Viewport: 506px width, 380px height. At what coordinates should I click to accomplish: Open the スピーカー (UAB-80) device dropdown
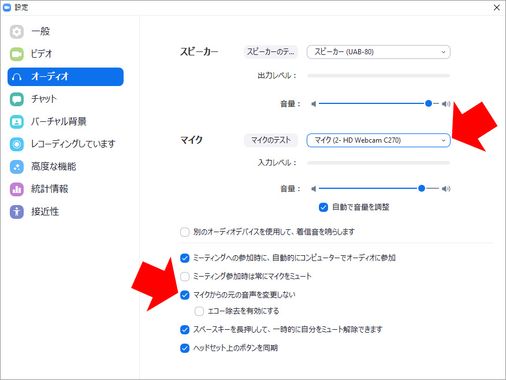(x=378, y=52)
